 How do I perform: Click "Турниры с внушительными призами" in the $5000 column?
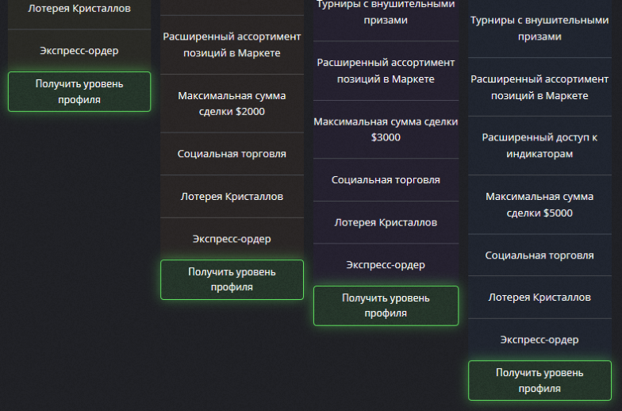[x=539, y=28]
